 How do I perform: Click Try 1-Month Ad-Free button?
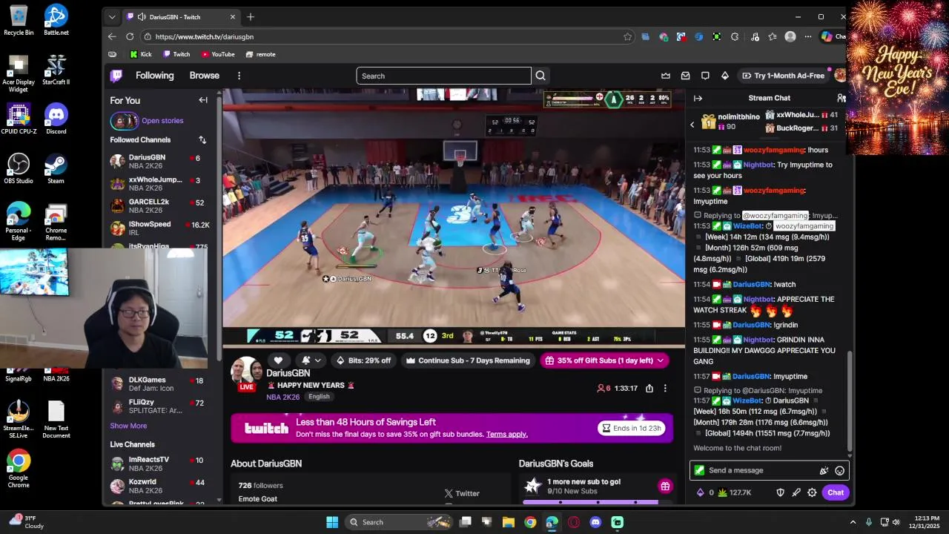(x=783, y=76)
